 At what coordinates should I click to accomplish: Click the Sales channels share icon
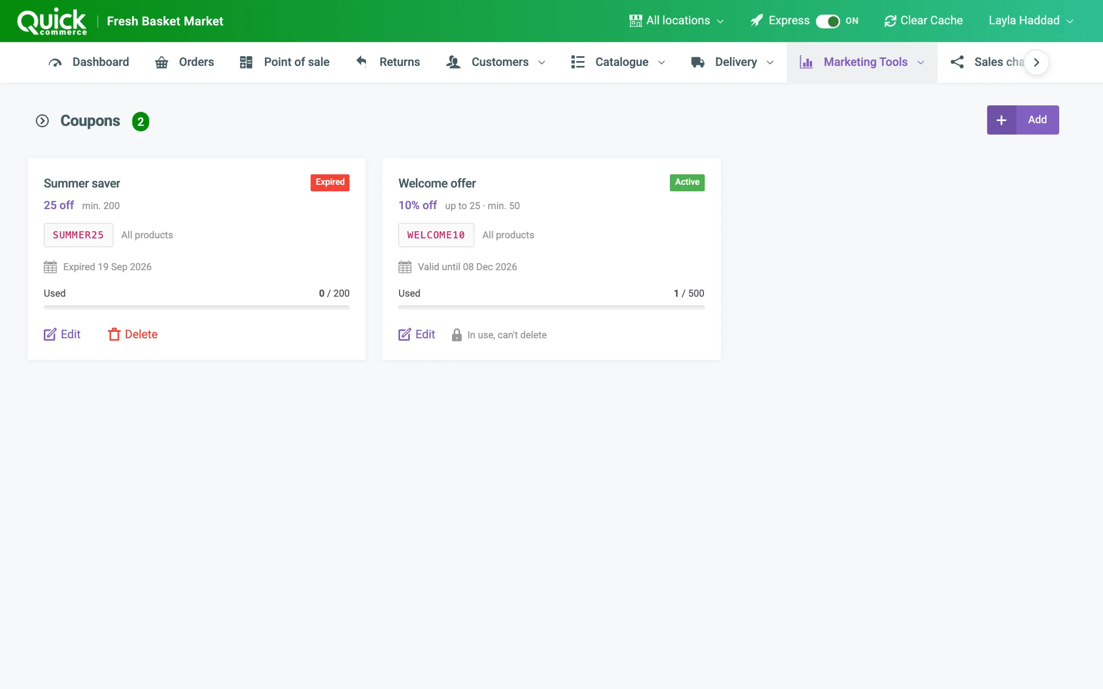957,62
